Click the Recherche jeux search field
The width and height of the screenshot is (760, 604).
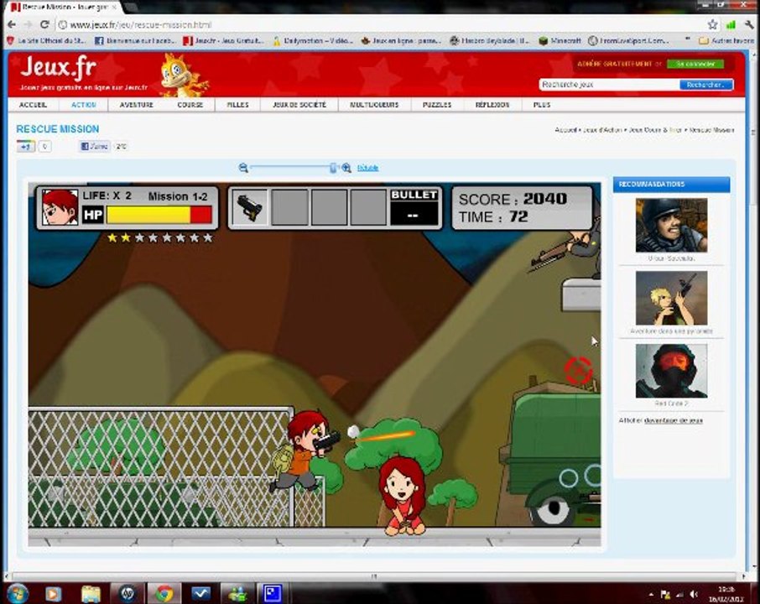(x=609, y=85)
